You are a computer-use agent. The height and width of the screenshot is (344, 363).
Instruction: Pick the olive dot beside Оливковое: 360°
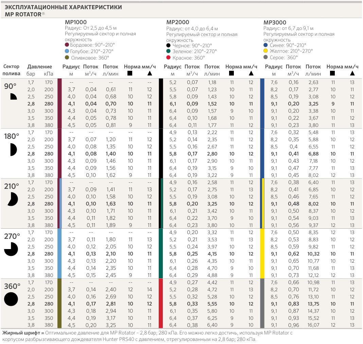[67, 58]
